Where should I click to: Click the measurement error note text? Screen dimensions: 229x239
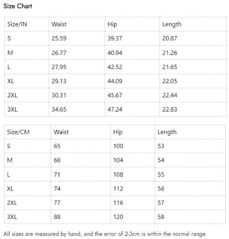coord(104,234)
